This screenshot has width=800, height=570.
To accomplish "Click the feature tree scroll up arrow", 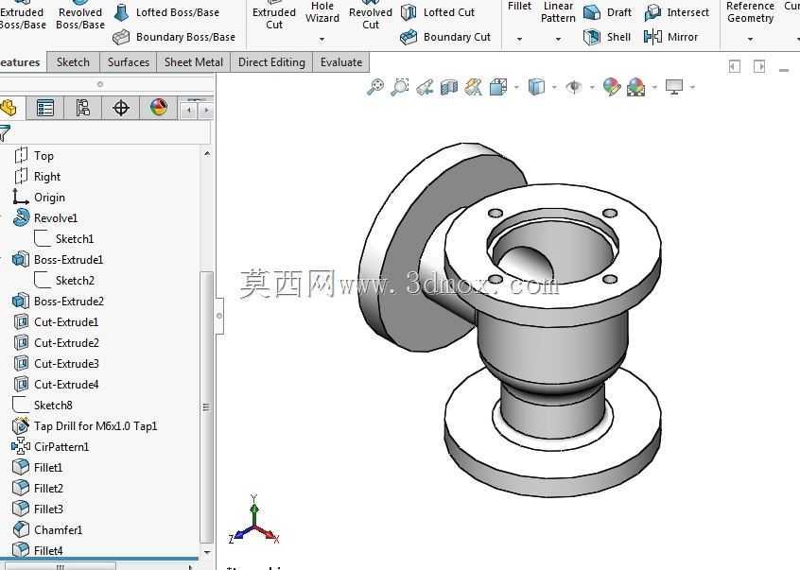I will click(x=207, y=153).
